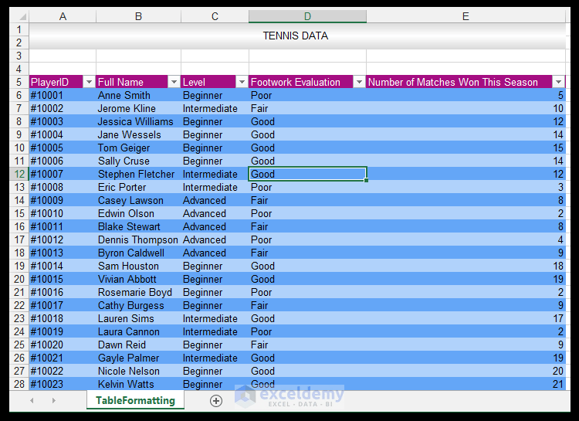This screenshot has height=421, width=579.
Task: Select the Blake Stewart cell
Action: (x=138, y=226)
